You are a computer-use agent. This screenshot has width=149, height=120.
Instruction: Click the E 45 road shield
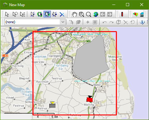pos(5,56)
